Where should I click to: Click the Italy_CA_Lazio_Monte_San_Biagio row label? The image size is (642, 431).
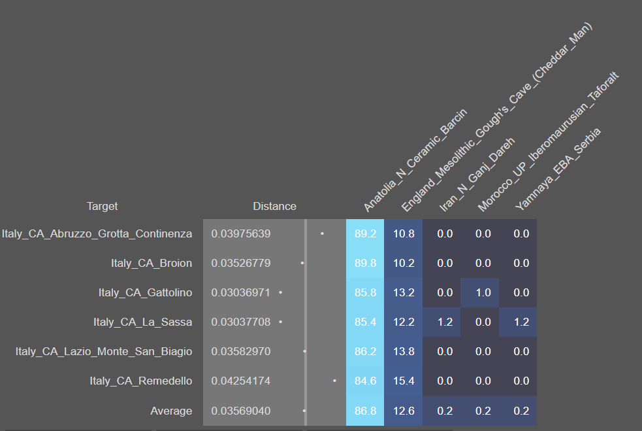[104, 351]
